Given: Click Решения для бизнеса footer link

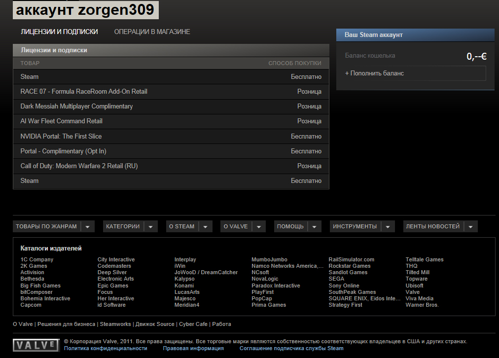Looking at the screenshot, I should tap(66, 324).
